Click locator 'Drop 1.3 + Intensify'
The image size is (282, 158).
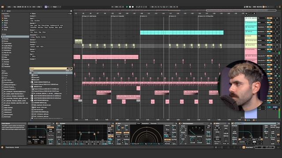point(118,16)
